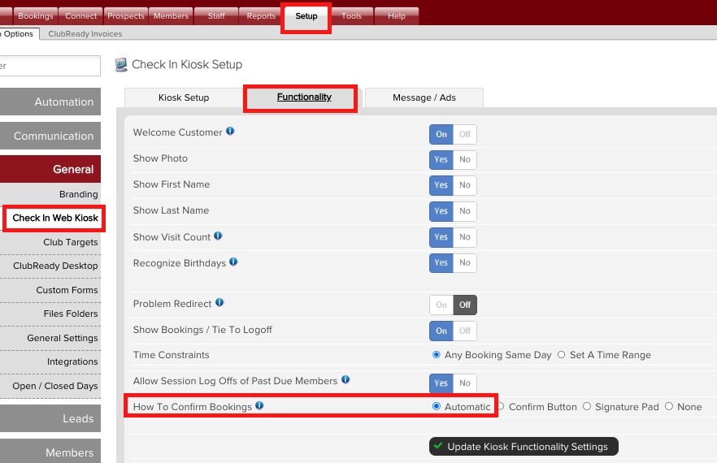Select Signature Pad confirmation option
The height and width of the screenshot is (463, 717).
point(587,407)
